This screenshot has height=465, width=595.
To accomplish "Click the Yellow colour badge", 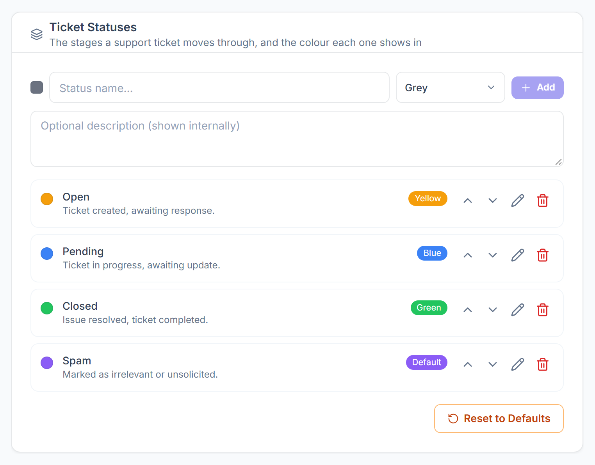I will (x=428, y=199).
